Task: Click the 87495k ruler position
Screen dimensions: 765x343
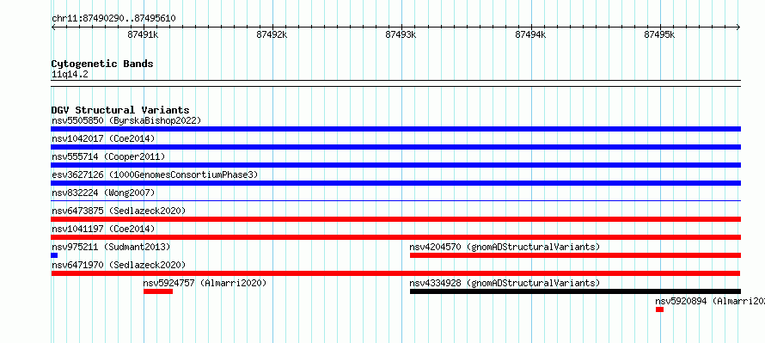Action: coord(659,34)
